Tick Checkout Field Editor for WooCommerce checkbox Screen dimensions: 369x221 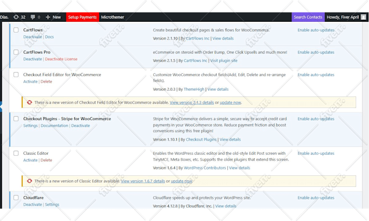tap(16, 75)
